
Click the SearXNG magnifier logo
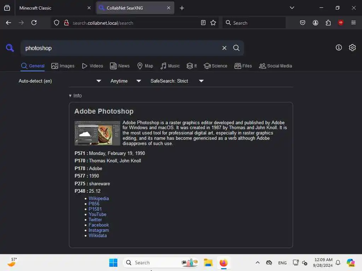click(10, 48)
